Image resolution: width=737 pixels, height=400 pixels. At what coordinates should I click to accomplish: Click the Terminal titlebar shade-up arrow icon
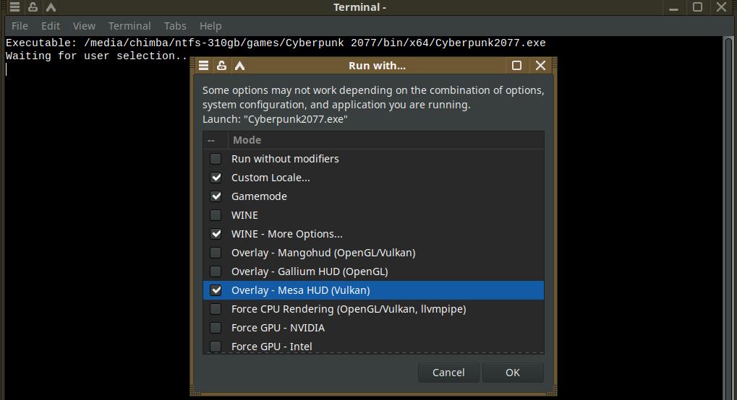point(50,7)
